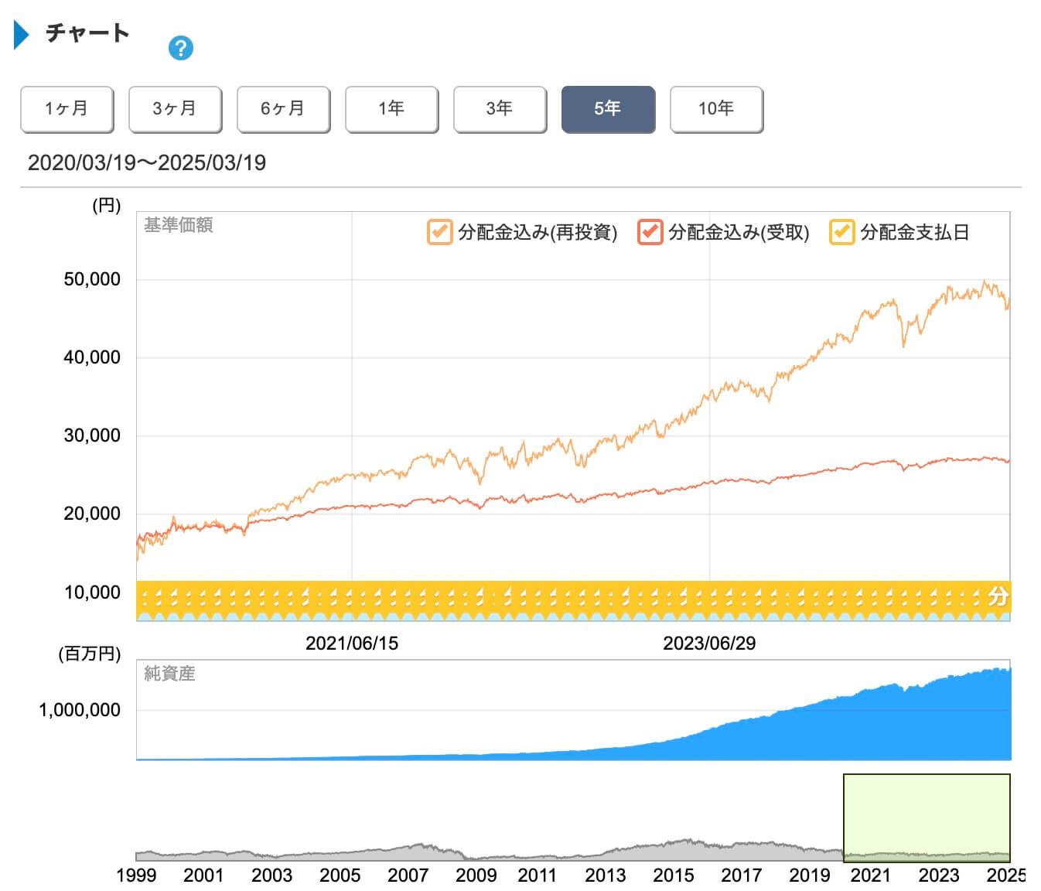Toggle 分配金支払日 checkbox
Screen dimensions: 1041x891
click(841, 231)
